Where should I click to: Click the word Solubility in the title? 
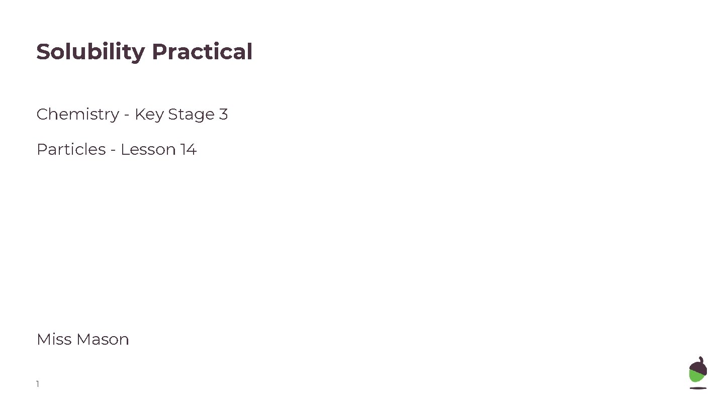90,52
